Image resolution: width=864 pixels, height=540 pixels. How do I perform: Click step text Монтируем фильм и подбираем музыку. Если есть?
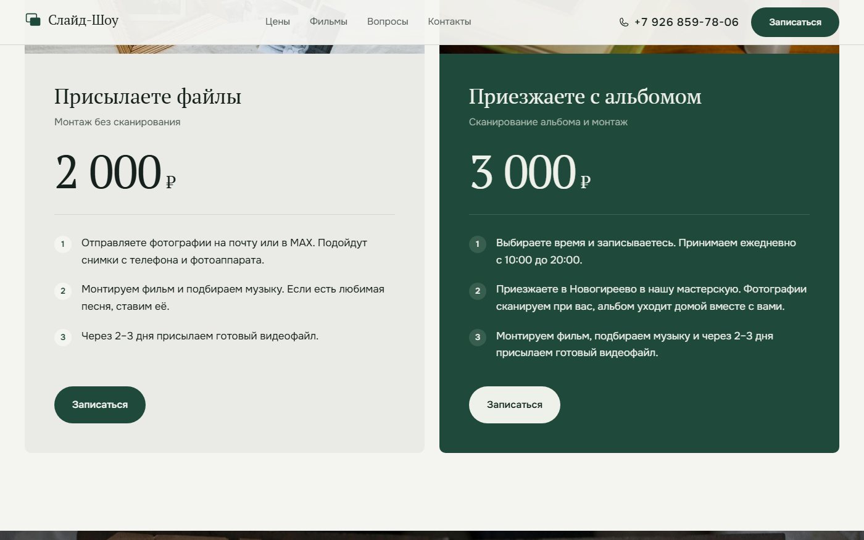[x=233, y=297]
